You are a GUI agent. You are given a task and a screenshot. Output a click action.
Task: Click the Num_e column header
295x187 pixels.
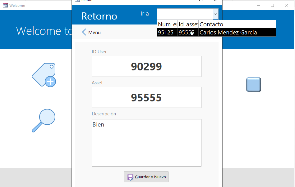[x=168, y=24]
